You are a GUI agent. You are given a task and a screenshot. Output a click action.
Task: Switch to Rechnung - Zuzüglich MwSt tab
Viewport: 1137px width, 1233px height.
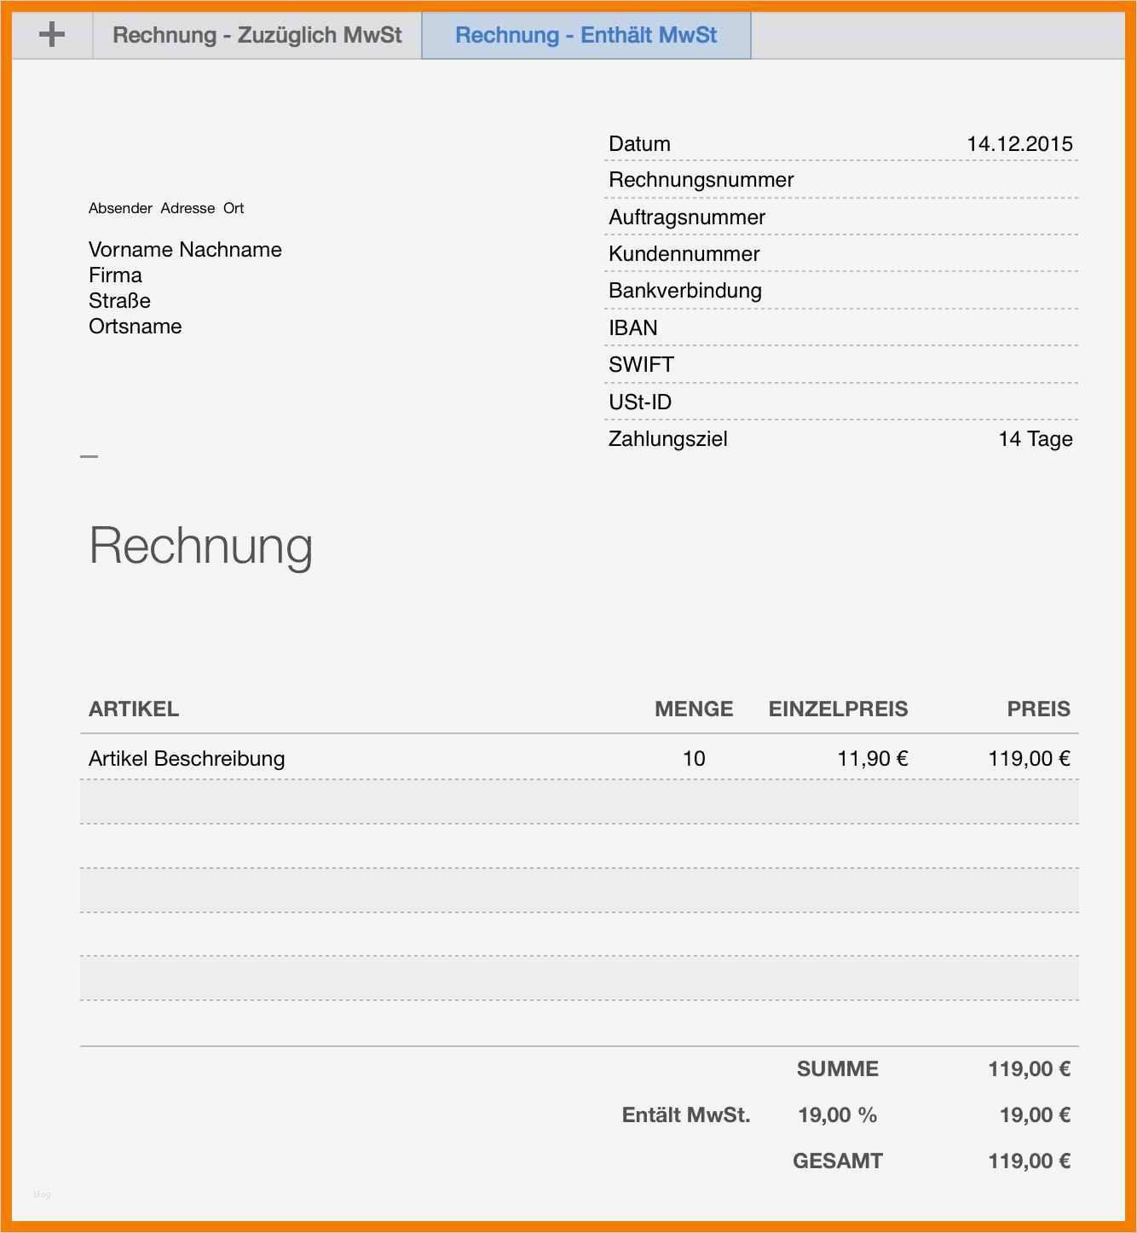[257, 35]
